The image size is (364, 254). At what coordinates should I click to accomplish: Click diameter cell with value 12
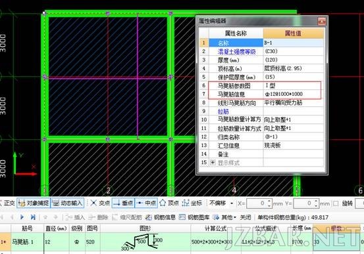point(56,242)
